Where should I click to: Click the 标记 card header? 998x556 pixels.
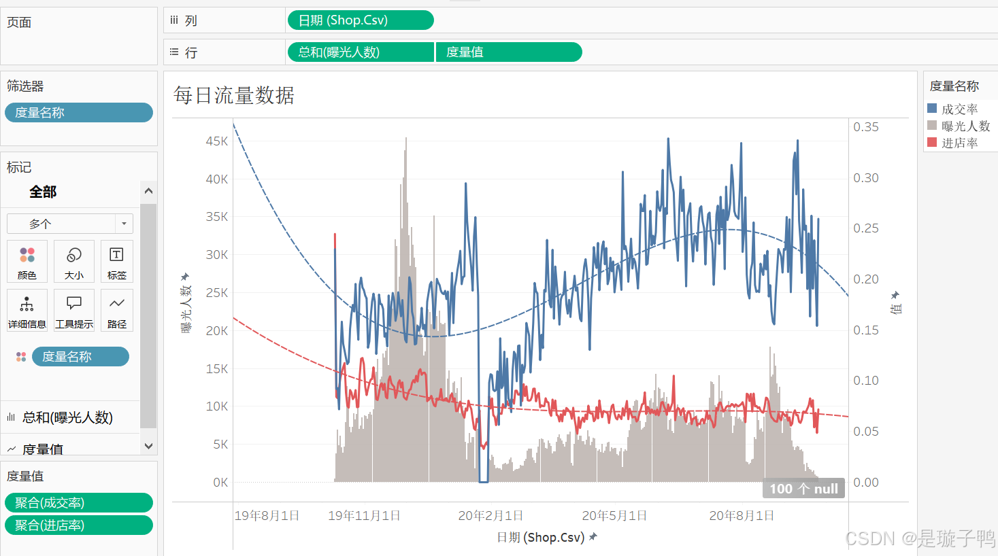click(x=19, y=167)
